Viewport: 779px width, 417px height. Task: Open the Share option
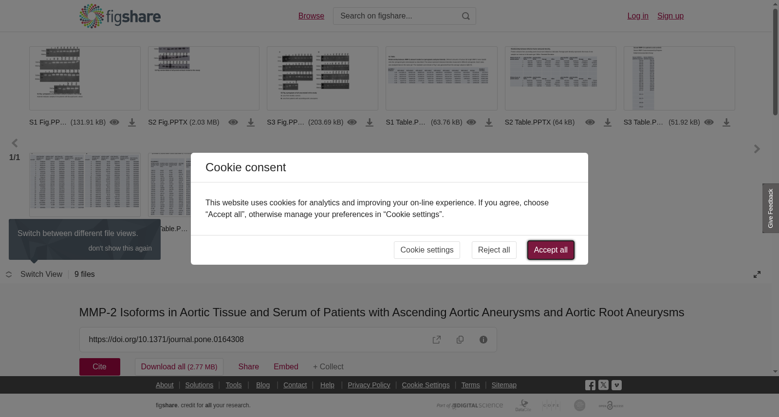click(x=249, y=367)
